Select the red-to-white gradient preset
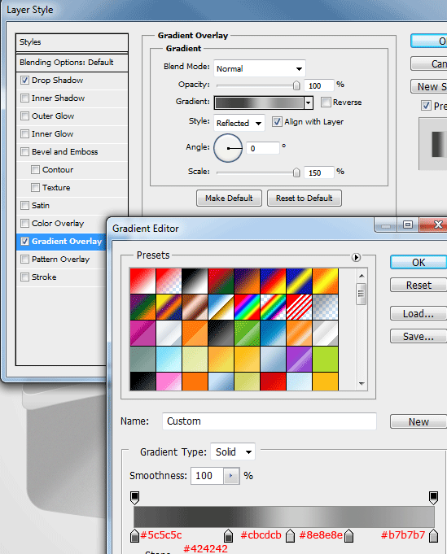This screenshot has height=554, width=447. tap(142, 281)
